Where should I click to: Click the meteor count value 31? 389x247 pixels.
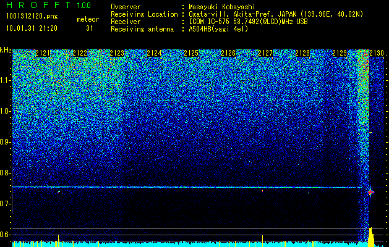pos(90,28)
